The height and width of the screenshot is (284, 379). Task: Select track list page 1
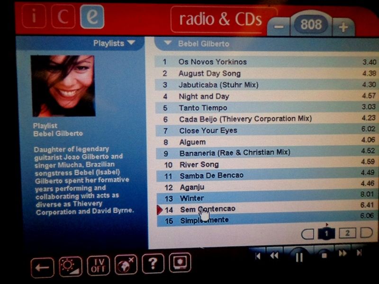point(326,233)
